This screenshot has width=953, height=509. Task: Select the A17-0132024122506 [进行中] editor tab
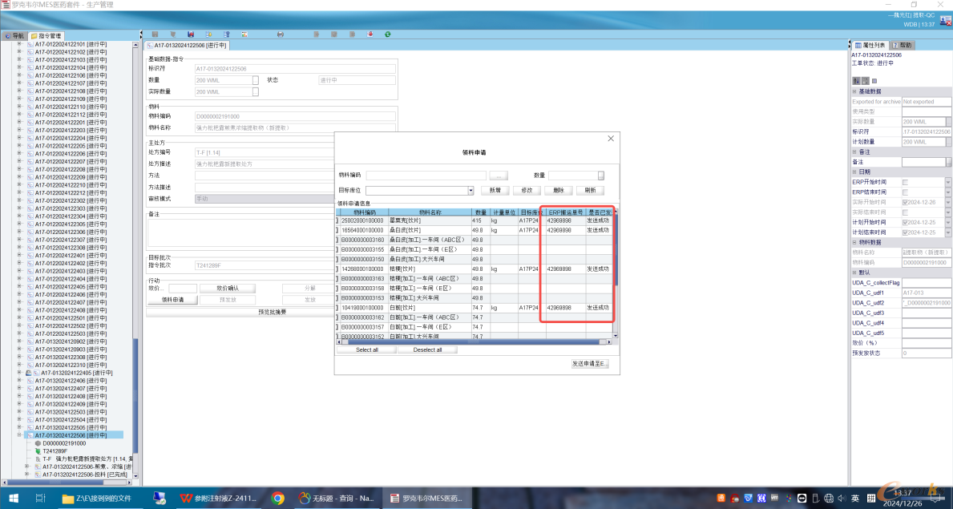tap(187, 46)
